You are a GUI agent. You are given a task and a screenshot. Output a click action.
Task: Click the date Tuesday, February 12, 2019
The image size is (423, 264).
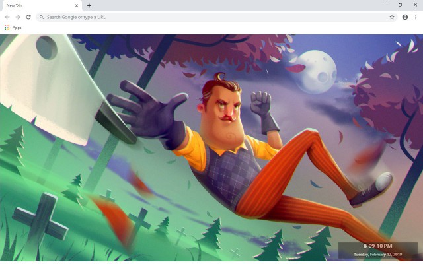point(377,254)
